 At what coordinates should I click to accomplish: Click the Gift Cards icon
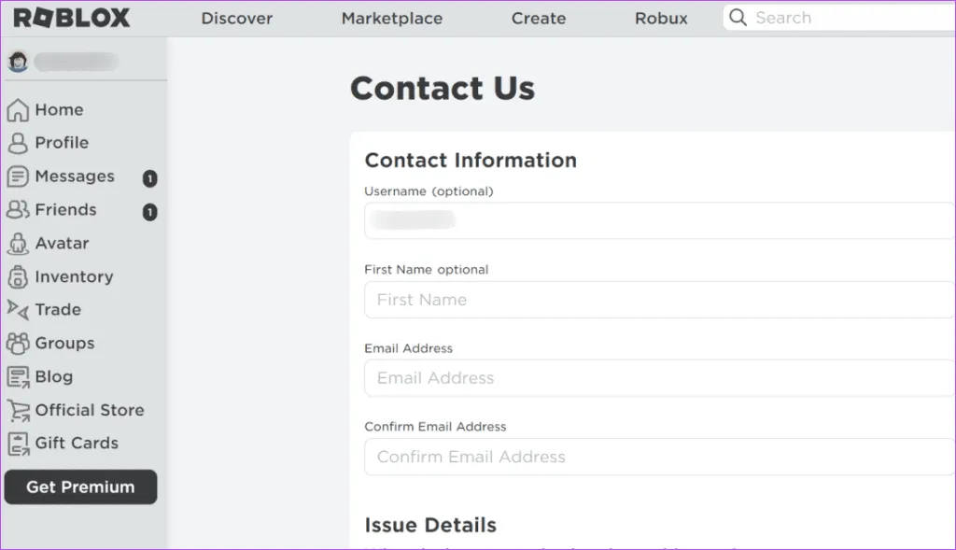point(18,444)
